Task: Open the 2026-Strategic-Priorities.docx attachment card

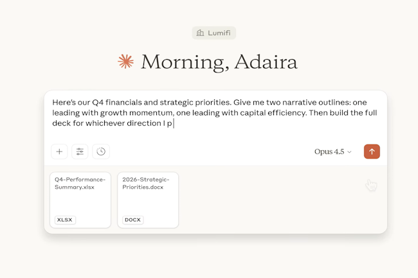Action: tap(148, 200)
